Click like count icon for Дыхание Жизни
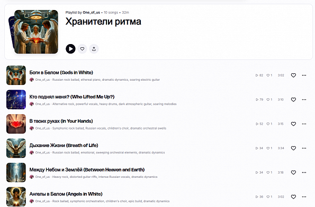Screen dimensions: 315x207 coord(268,148)
